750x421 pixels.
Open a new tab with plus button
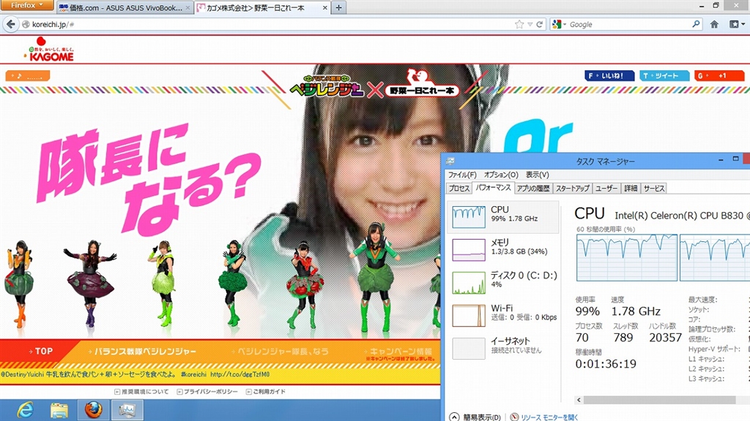tap(338, 7)
